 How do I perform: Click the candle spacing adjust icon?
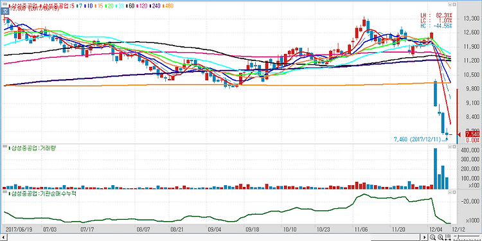coord(448,237)
